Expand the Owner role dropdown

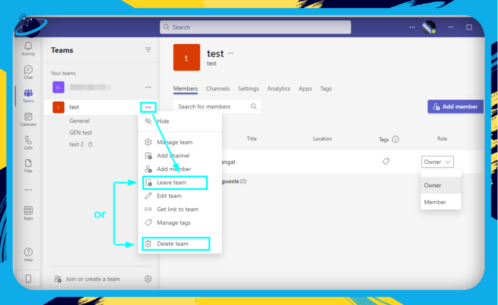click(437, 161)
